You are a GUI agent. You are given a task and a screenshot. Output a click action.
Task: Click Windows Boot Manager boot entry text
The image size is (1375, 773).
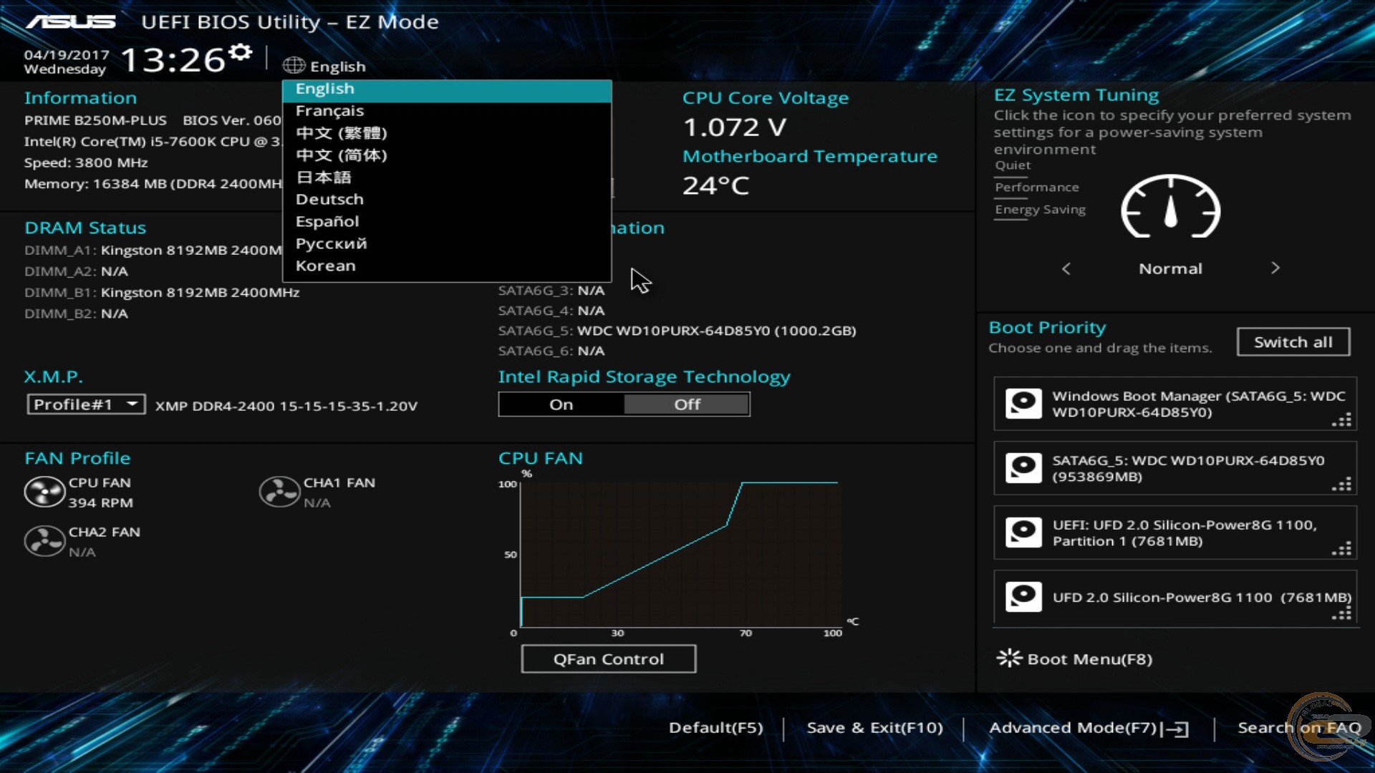(1199, 404)
